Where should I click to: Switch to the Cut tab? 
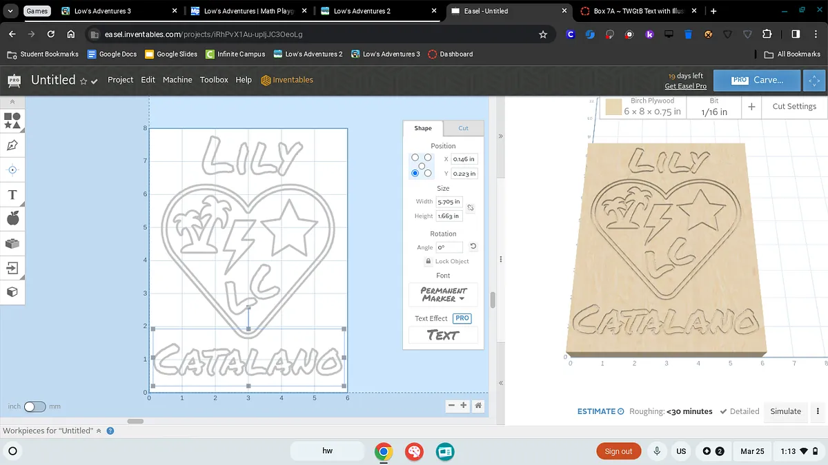[x=463, y=128]
